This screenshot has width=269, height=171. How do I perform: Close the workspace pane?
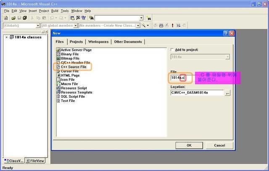click(47, 32)
